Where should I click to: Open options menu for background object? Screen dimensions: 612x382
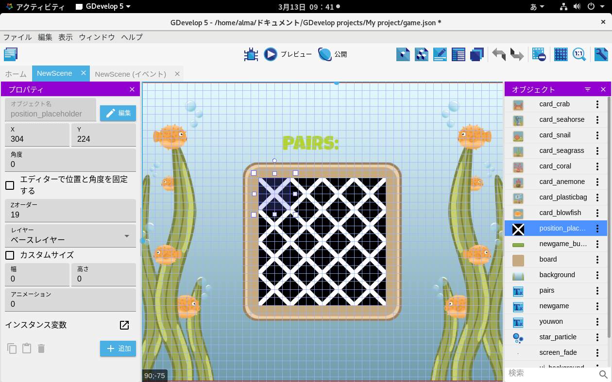click(x=597, y=275)
